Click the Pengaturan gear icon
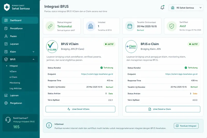Screen dimensions: 207x138 pyautogui.click(x=6, y=103)
